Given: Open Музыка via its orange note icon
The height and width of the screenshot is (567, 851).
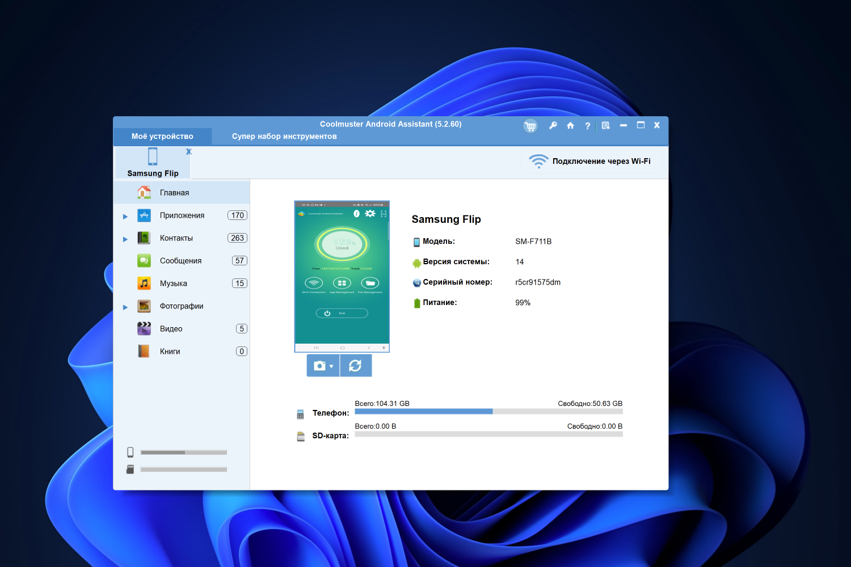Looking at the screenshot, I should [x=144, y=283].
